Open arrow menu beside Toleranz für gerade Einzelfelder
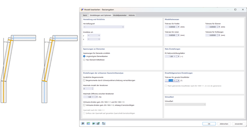This screenshot has height=134, width=247. click(x=179, y=81)
